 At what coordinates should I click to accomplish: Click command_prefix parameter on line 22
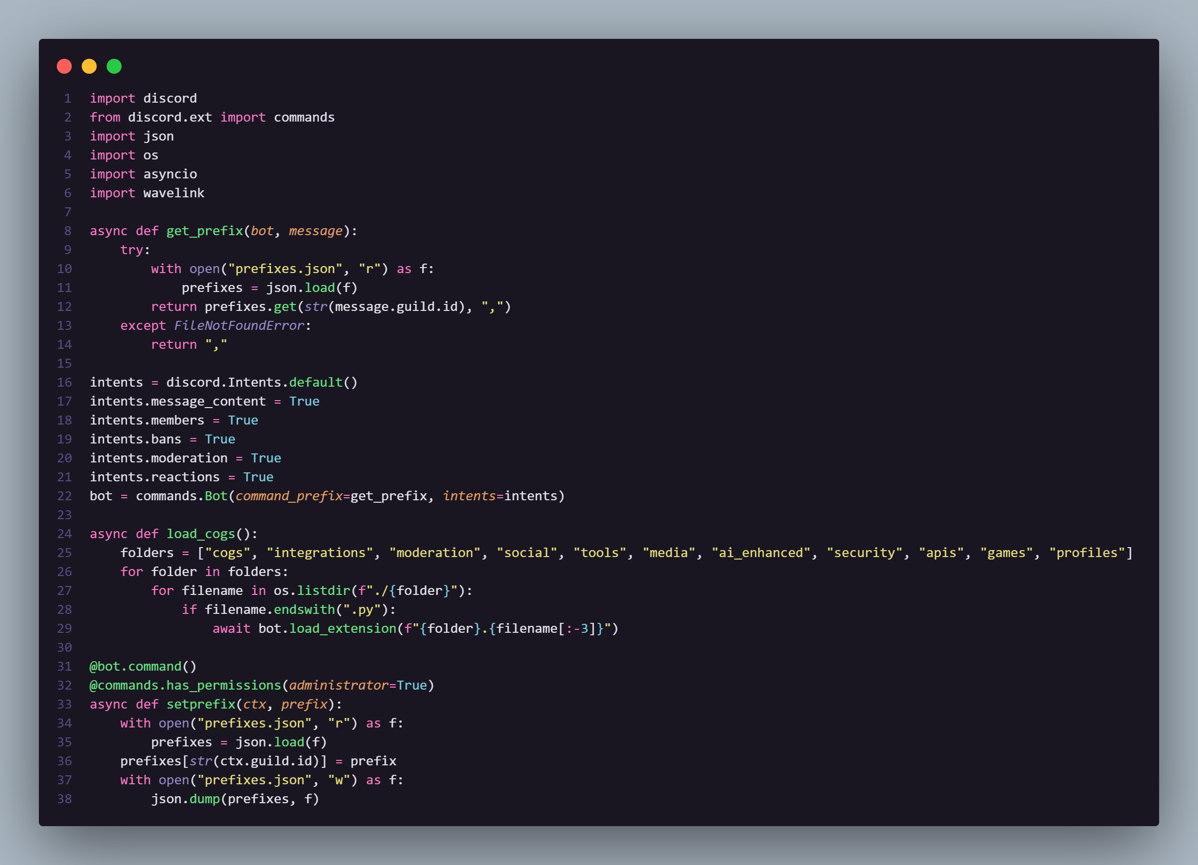point(289,496)
